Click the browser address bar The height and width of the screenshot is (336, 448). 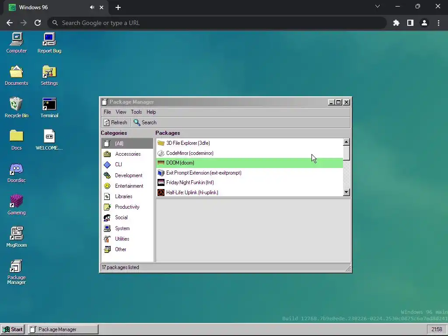[x=217, y=23]
